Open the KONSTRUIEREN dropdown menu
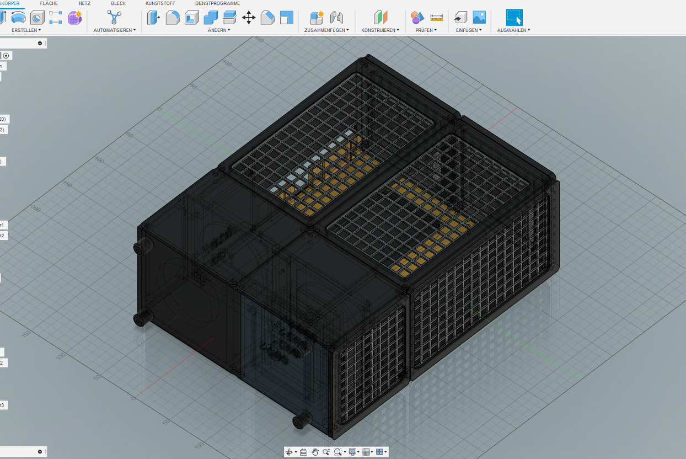Viewport: 686px width, 459px height. (380, 30)
